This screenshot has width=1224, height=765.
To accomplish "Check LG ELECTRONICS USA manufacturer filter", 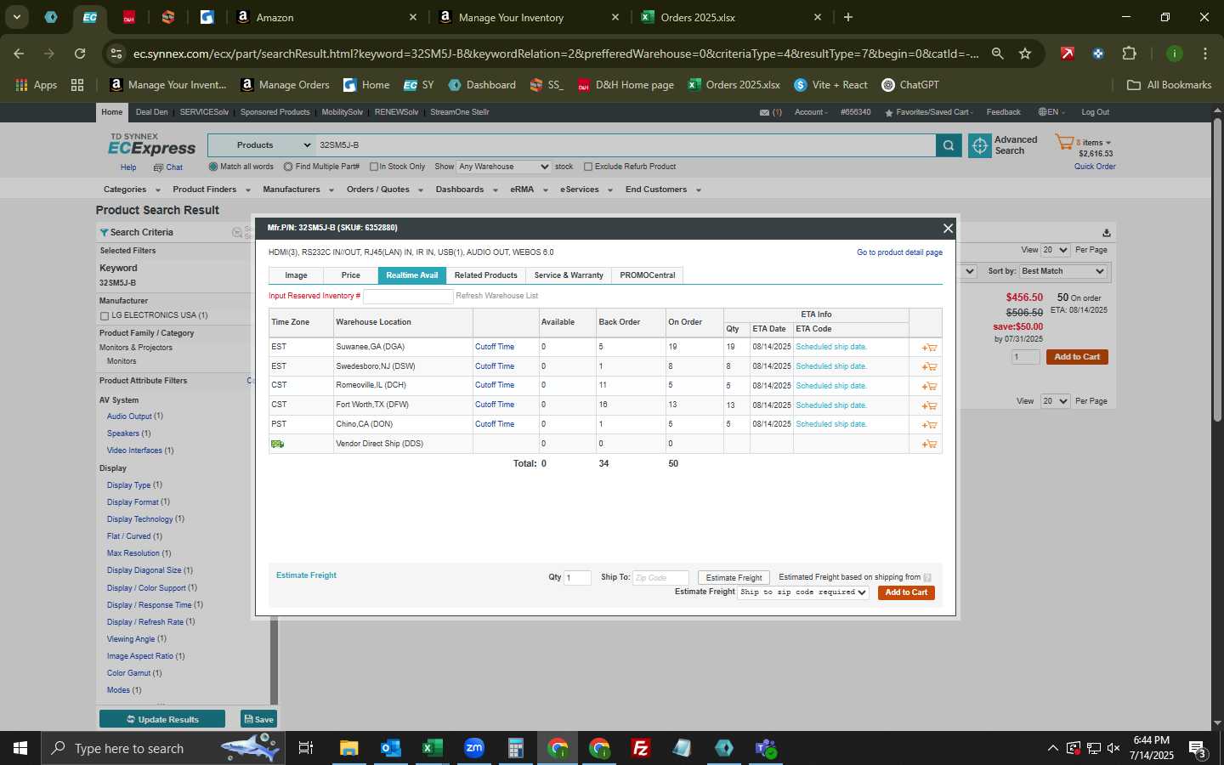I will pos(105,316).
